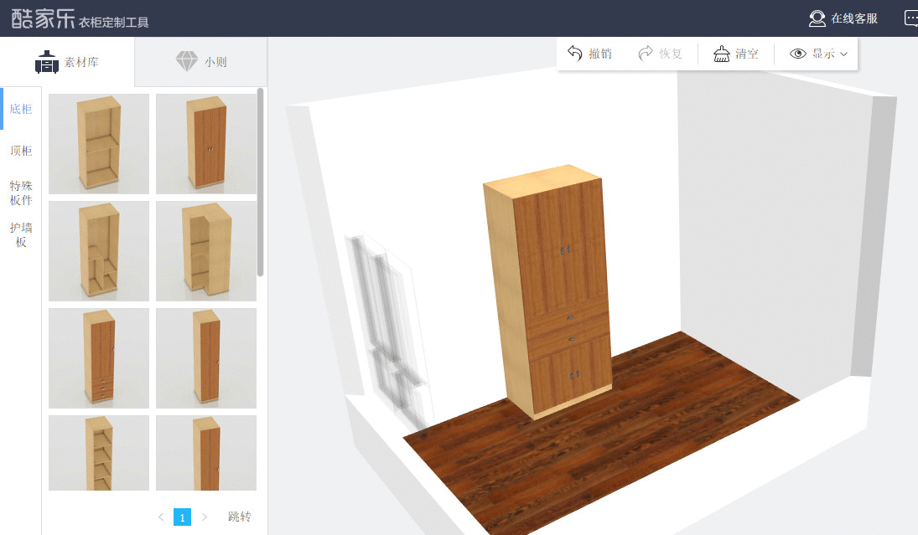Select the 护墙板 category
Screen dimensions: 918x535
20,234
